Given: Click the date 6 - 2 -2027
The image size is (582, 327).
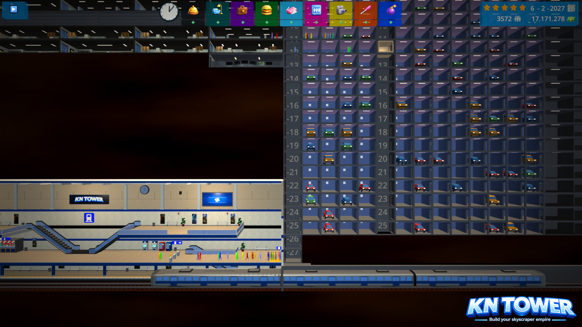Looking at the screenshot, I should click(x=547, y=8).
